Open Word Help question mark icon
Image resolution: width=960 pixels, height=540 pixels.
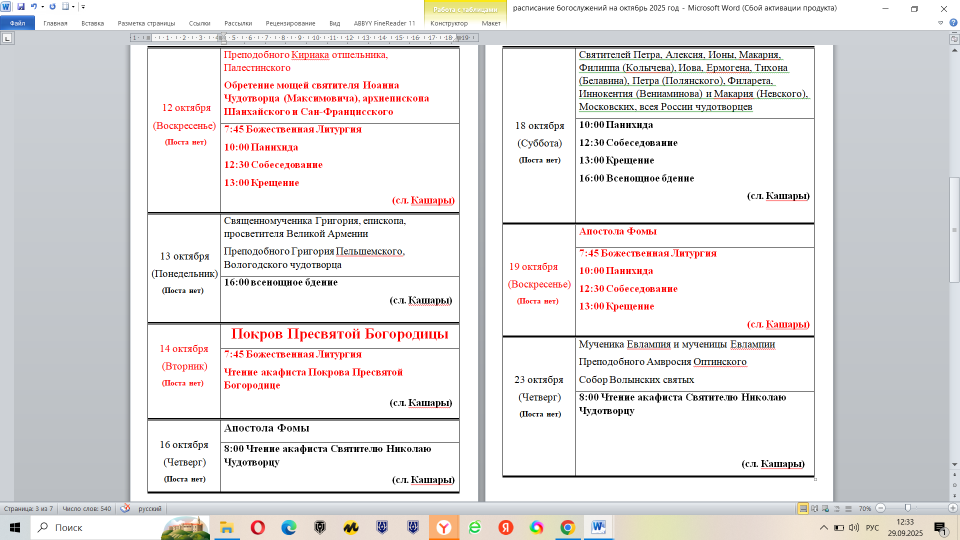pos(953,23)
